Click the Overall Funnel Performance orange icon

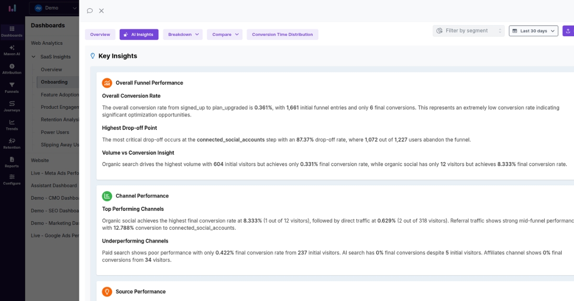[107, 83]
